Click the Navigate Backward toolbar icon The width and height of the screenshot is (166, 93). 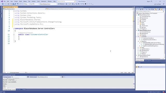3,4
